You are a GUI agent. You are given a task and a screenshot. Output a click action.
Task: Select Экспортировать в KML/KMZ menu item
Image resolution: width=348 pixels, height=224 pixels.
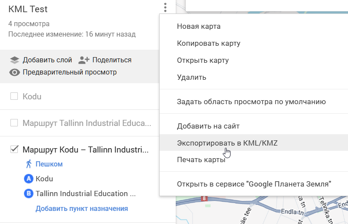click(x=227, y=143)
